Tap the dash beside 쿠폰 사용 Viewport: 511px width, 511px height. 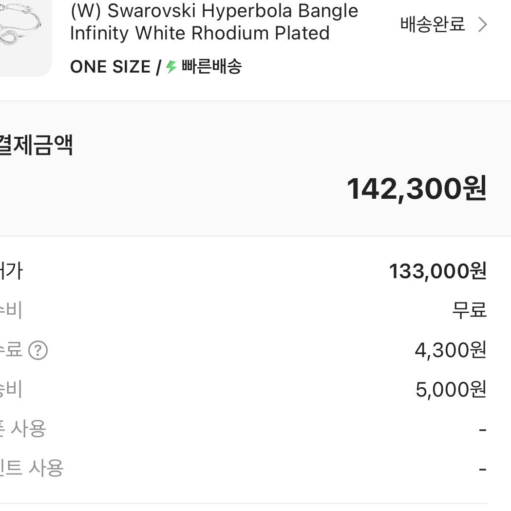(483, 428)
